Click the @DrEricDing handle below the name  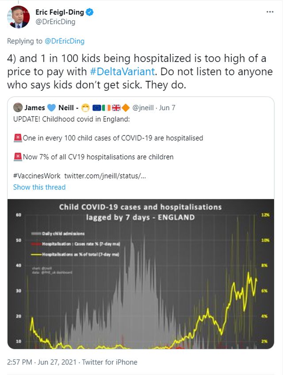pyautogui.click(x=55, y=22)
